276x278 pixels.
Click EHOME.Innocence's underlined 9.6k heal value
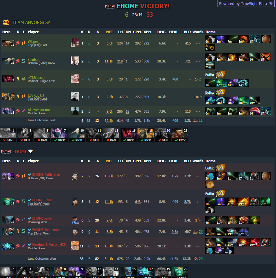click(175, 232)
